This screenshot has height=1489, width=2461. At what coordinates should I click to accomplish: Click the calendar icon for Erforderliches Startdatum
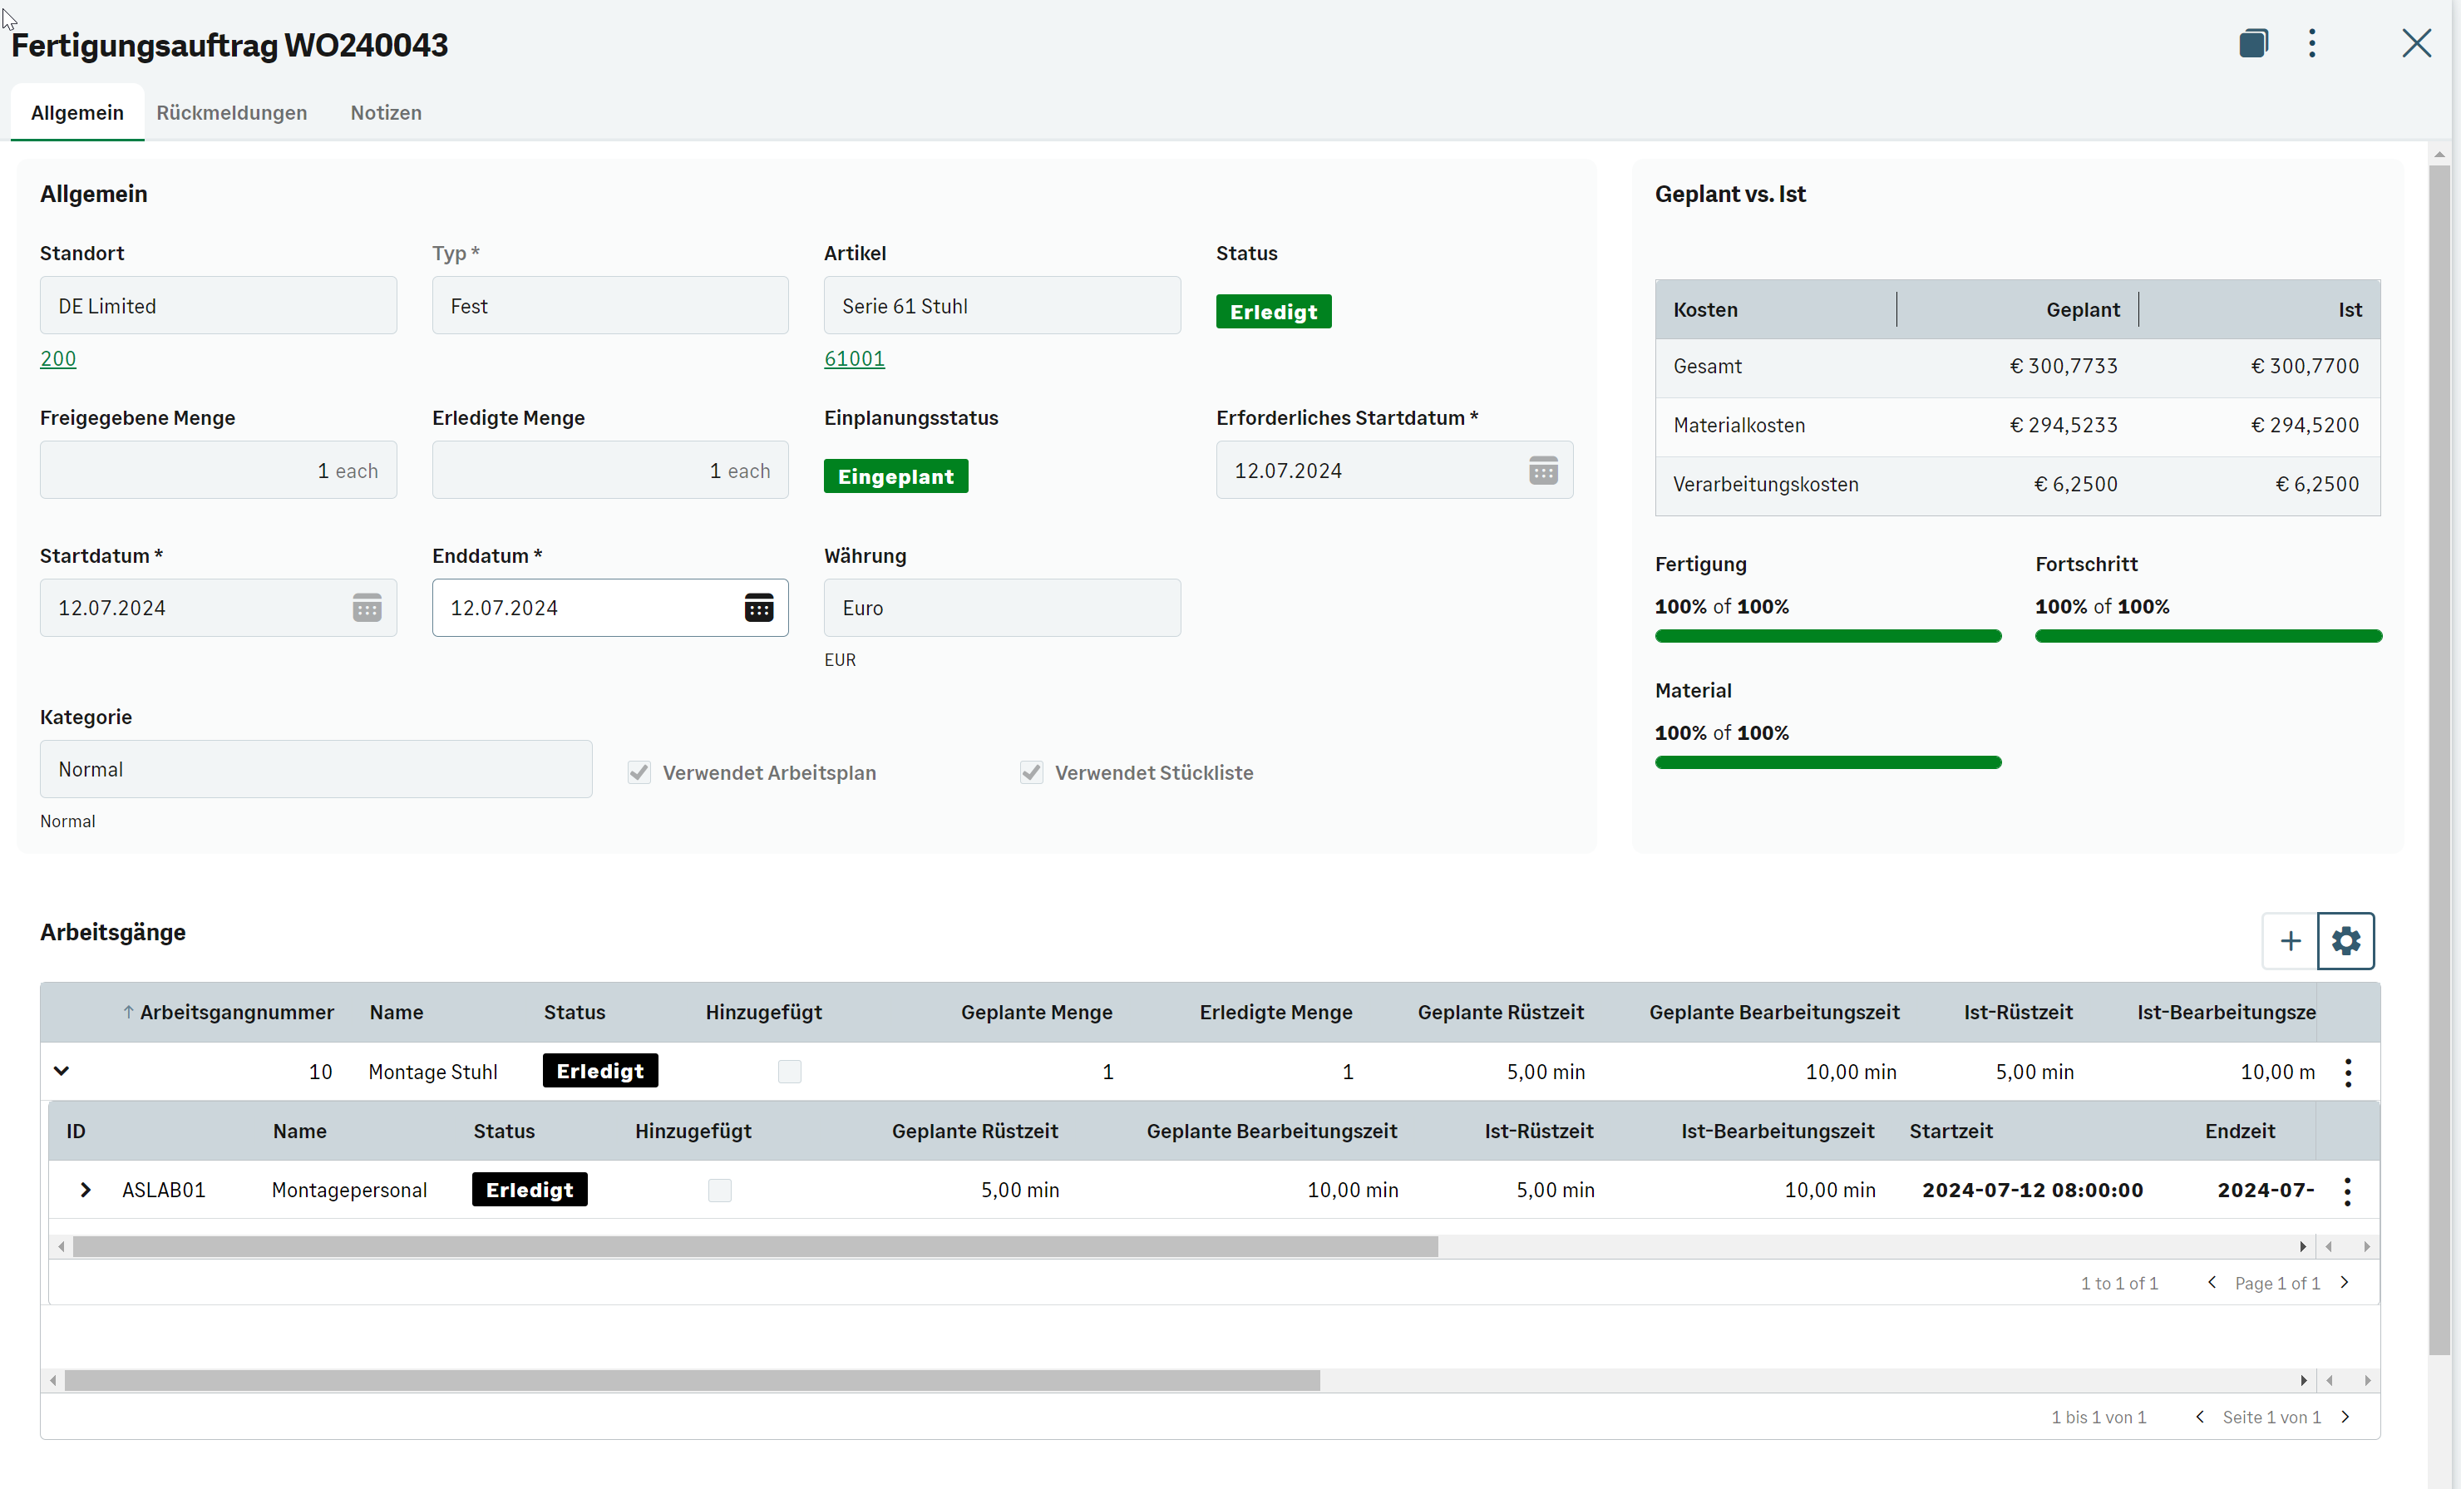(x=1542, y=471)
